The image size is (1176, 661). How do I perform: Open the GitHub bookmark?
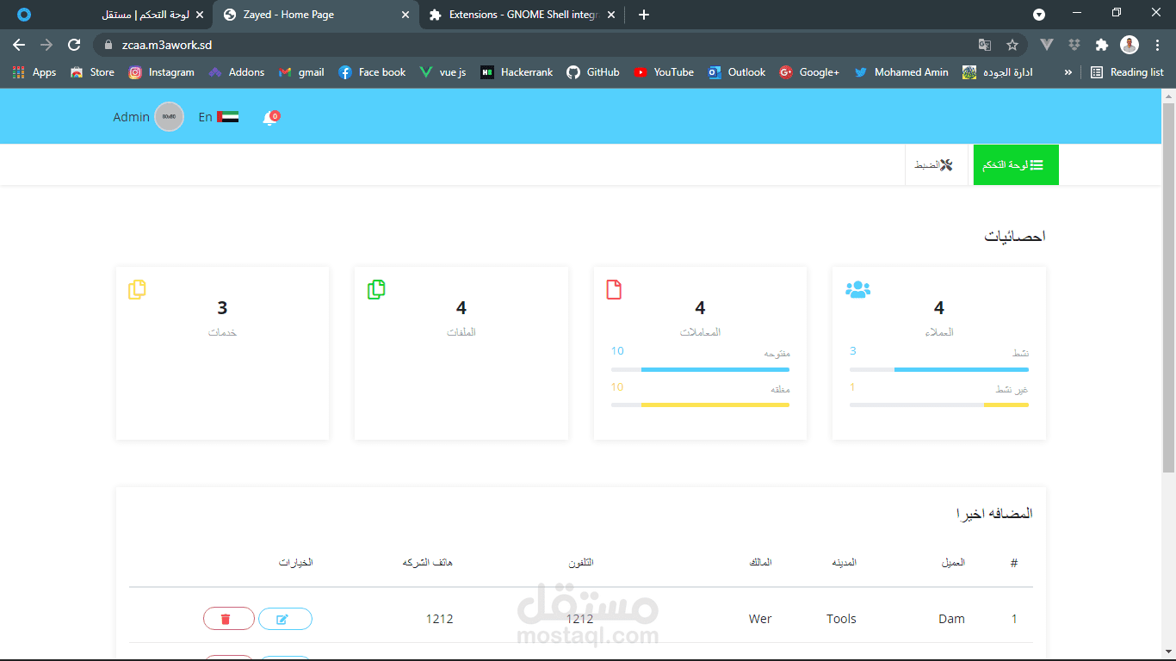coord(593,72)
